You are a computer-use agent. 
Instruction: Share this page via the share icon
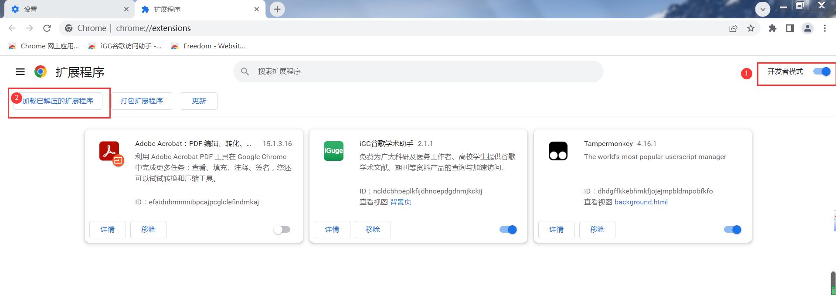click(733, 28)
